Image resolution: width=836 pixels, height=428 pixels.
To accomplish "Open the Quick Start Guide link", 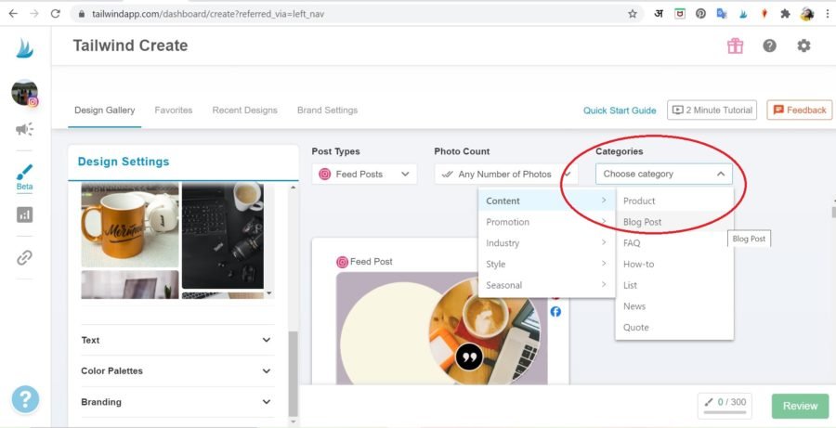I will tap(620, 110).
